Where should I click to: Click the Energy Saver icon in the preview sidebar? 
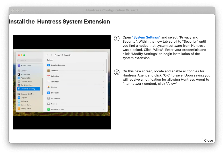(19, 109)
